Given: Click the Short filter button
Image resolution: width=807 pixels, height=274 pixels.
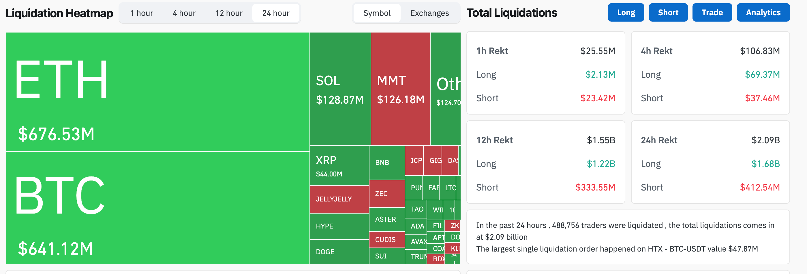Looking at the screenshot, I should (668, 12).
